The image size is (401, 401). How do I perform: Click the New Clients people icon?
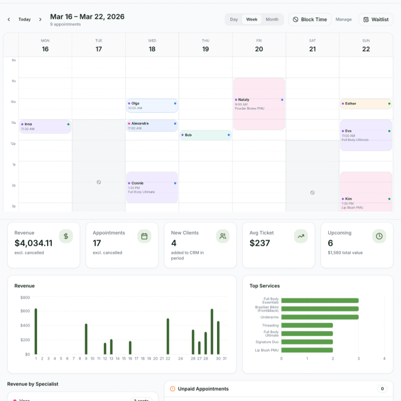(222, 236)
